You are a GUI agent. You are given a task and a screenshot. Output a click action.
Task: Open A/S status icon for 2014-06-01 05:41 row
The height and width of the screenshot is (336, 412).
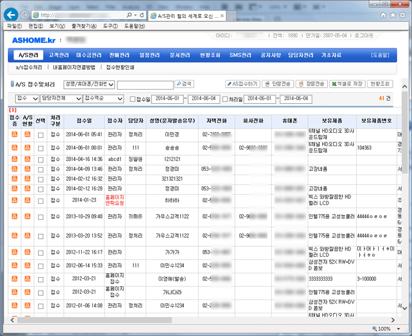click(27, 135)
